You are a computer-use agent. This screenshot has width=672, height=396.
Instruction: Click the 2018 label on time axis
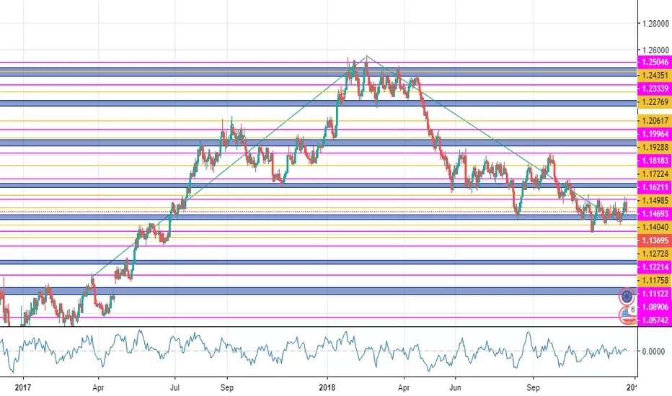click(327, 387)
